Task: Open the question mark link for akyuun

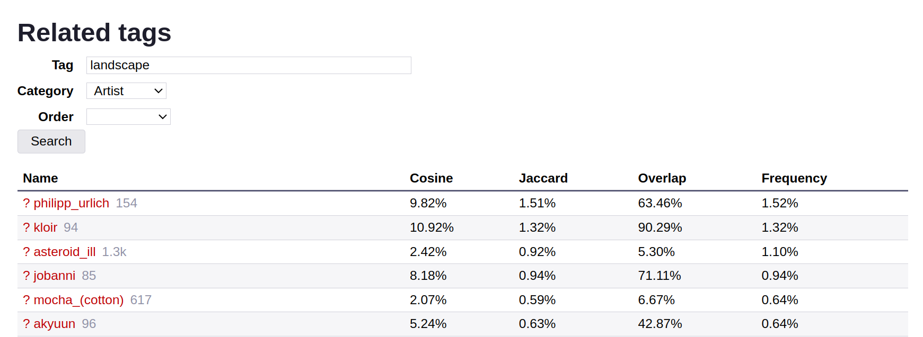Action: click(27, 324)
